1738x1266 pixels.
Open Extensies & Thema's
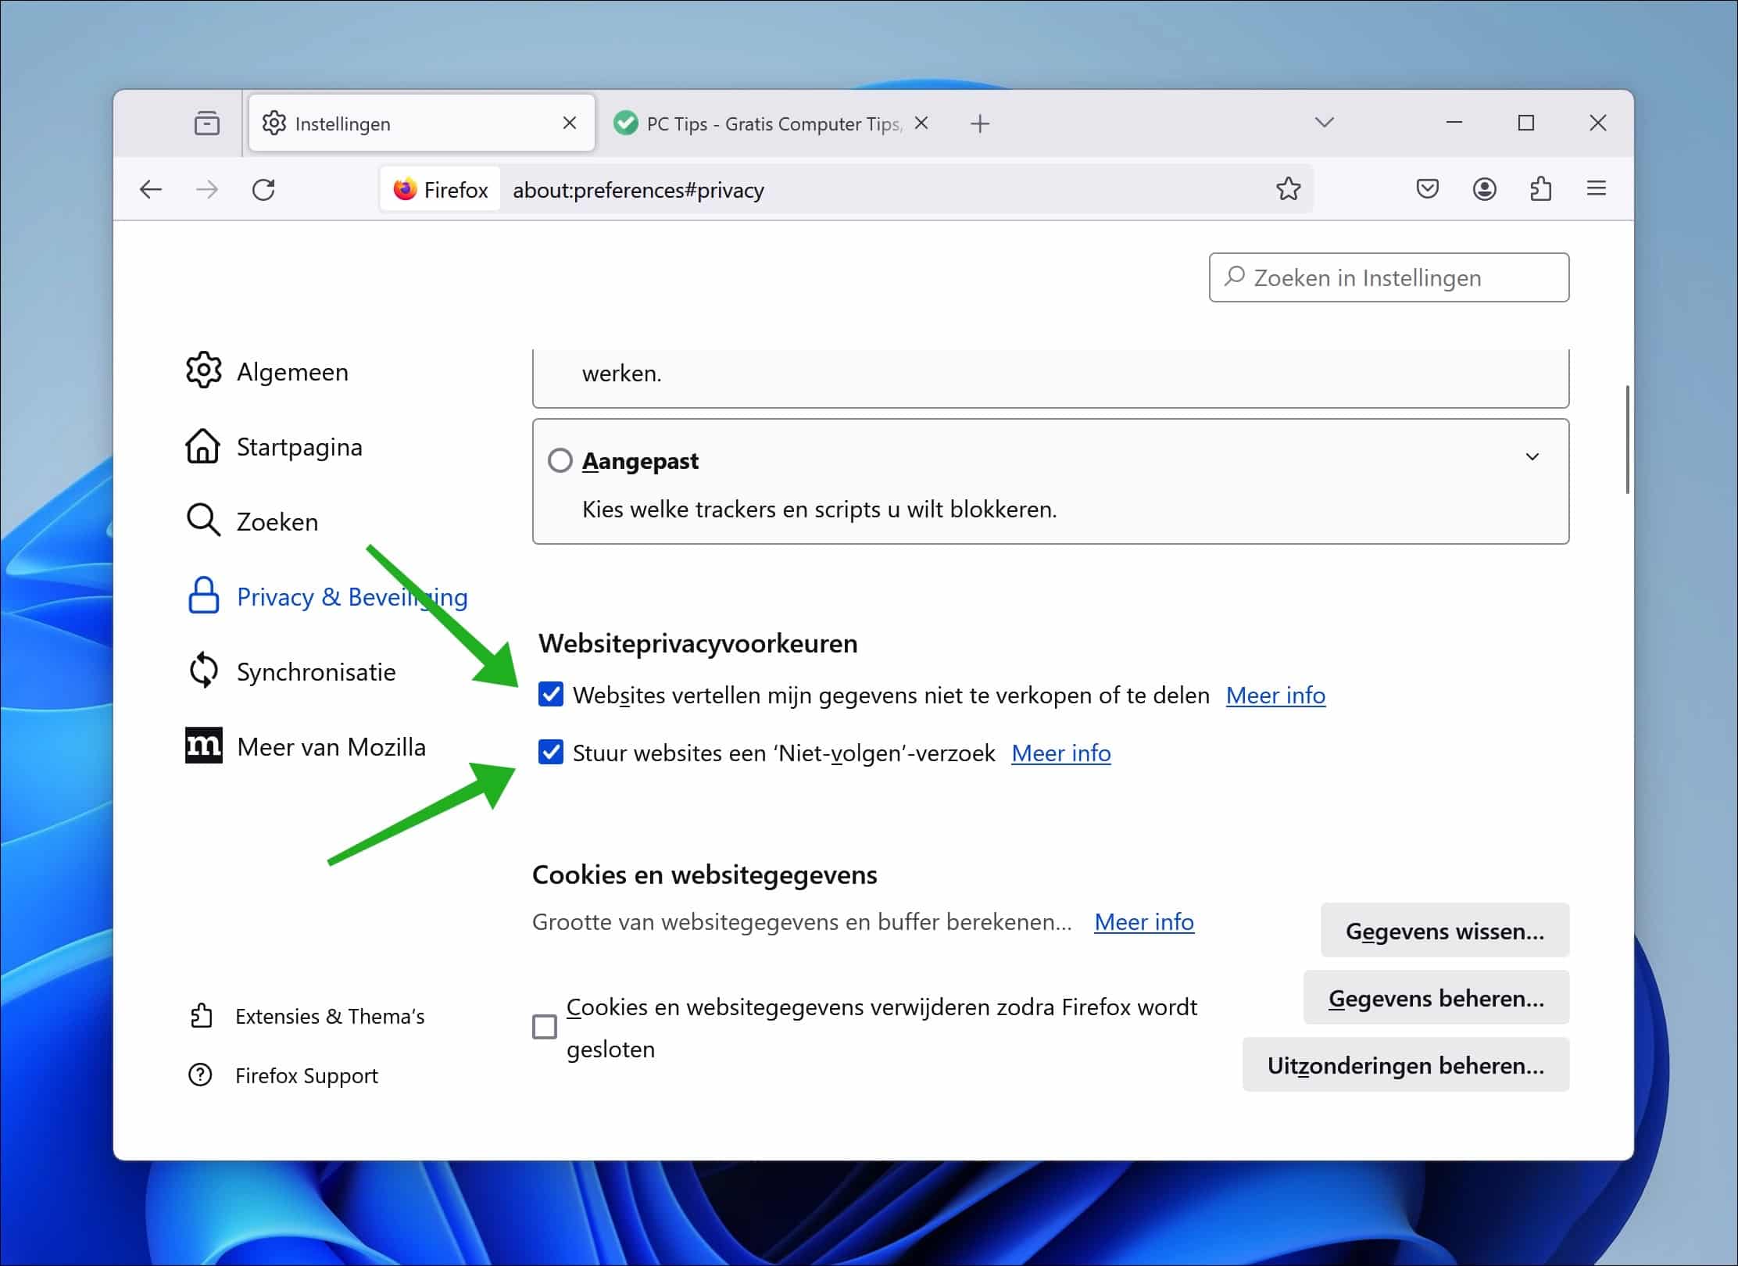click(x=330, y=1016)
